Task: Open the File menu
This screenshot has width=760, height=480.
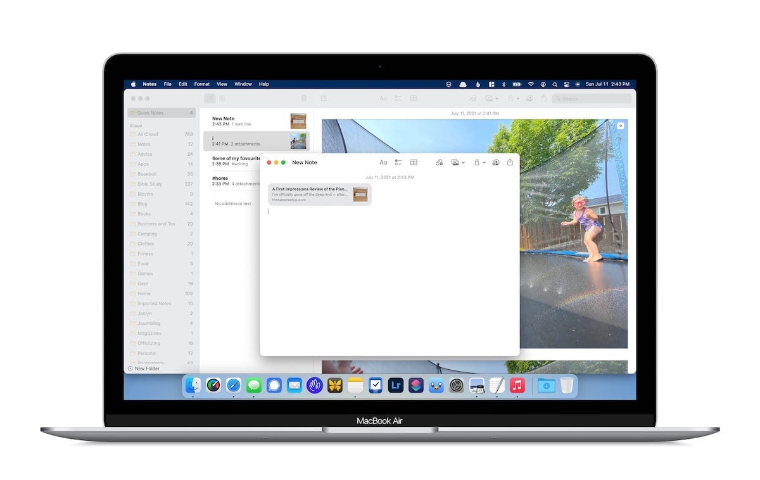Action: click(x=168, y=84)
